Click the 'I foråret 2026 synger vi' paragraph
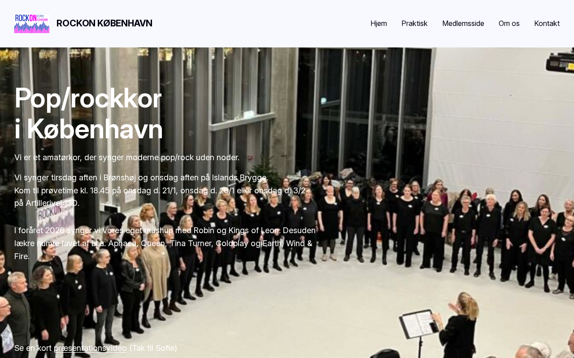Image resolution: width=574 pixels, height=358 pixels. point(165,243)
